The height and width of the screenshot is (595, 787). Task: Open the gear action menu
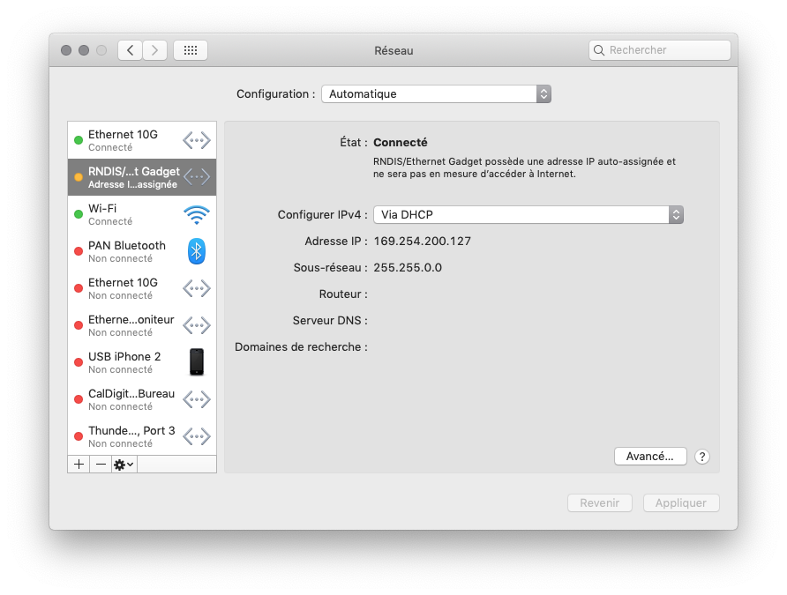124,465
